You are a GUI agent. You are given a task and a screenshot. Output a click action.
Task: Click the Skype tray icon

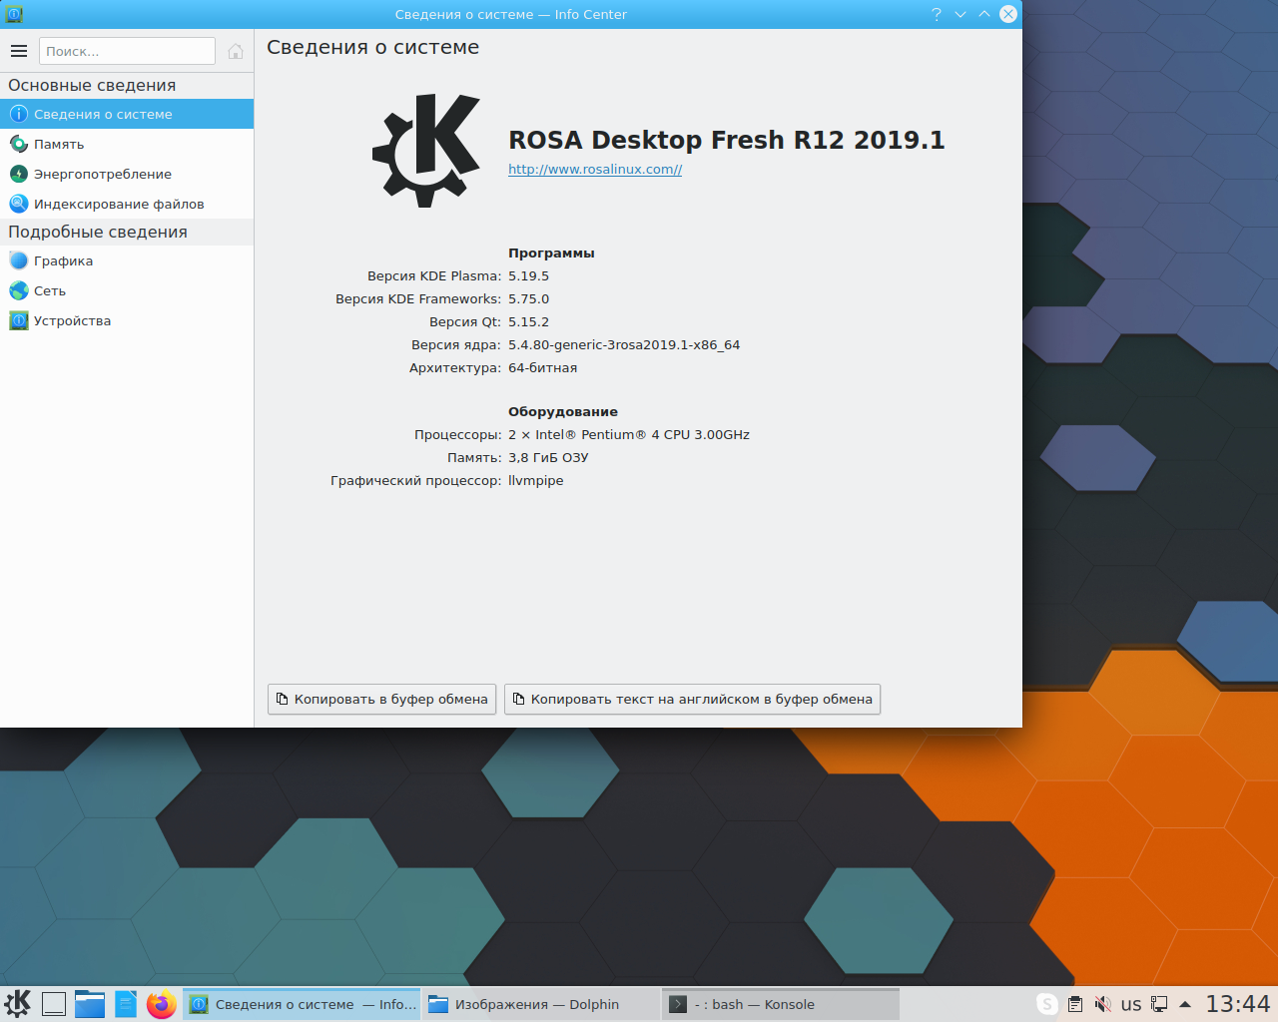click(1047, 1004)
